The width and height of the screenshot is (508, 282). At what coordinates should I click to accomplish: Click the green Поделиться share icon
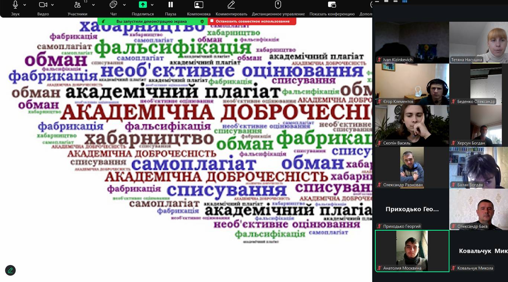(143, 5)
